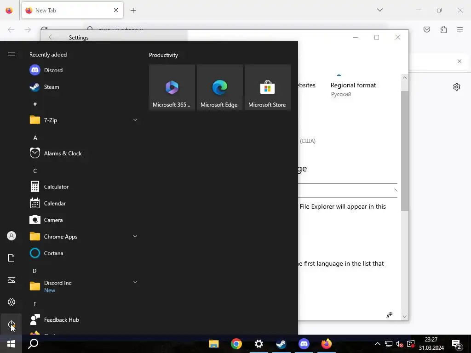
Task: Open Settings gear in Start menu sidebar
Action: pos(11,302)
